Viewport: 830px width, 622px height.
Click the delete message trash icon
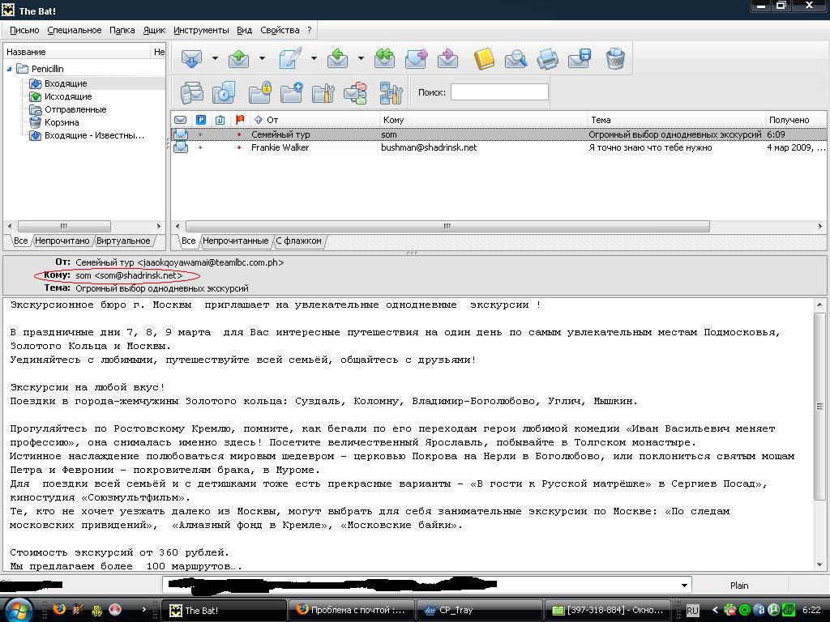[615, 58]
